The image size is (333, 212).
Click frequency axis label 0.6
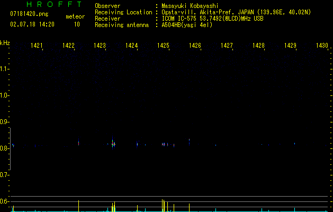4,201
